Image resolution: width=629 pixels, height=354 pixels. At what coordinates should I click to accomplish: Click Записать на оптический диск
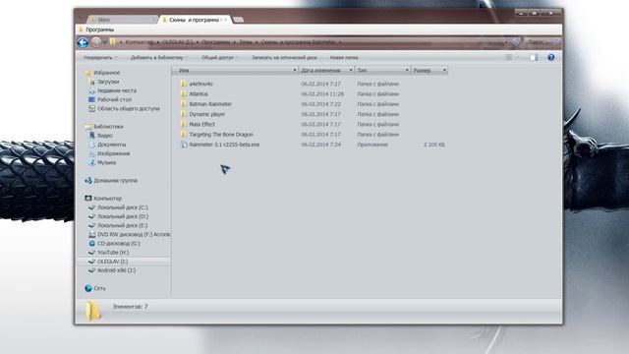click(x=284, y=57)
